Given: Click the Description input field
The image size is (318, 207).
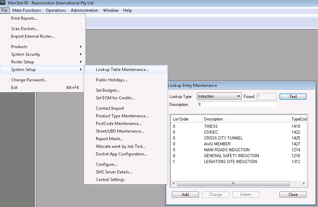Looking at the screenshot, I should tap(237, 105).
